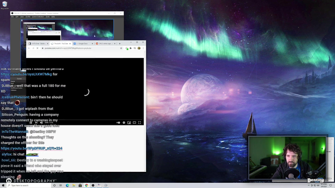Click username InToTheWannaB in chat
The width and height of the screenshot is (335, 188).
coord(15,132)
